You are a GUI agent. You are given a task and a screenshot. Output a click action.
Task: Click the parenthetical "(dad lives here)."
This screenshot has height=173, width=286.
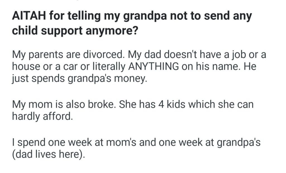tap(48, 154)
